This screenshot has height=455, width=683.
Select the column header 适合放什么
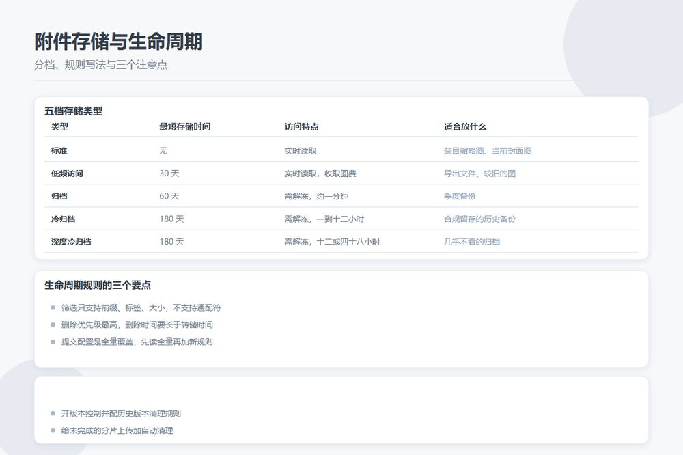point(464,127)
